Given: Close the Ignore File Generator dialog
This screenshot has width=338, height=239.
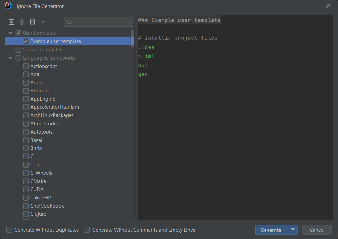Looking at the screenshot, I should (x=328, y=6).
